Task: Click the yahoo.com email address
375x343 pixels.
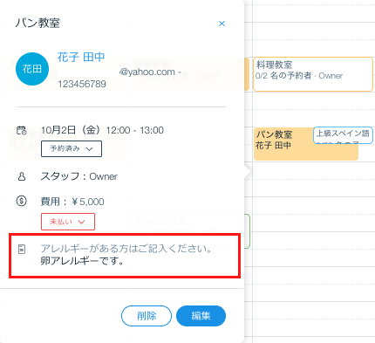Action: coord(147,72)
